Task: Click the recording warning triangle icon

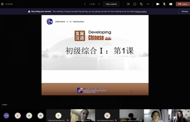Action: 29,11
